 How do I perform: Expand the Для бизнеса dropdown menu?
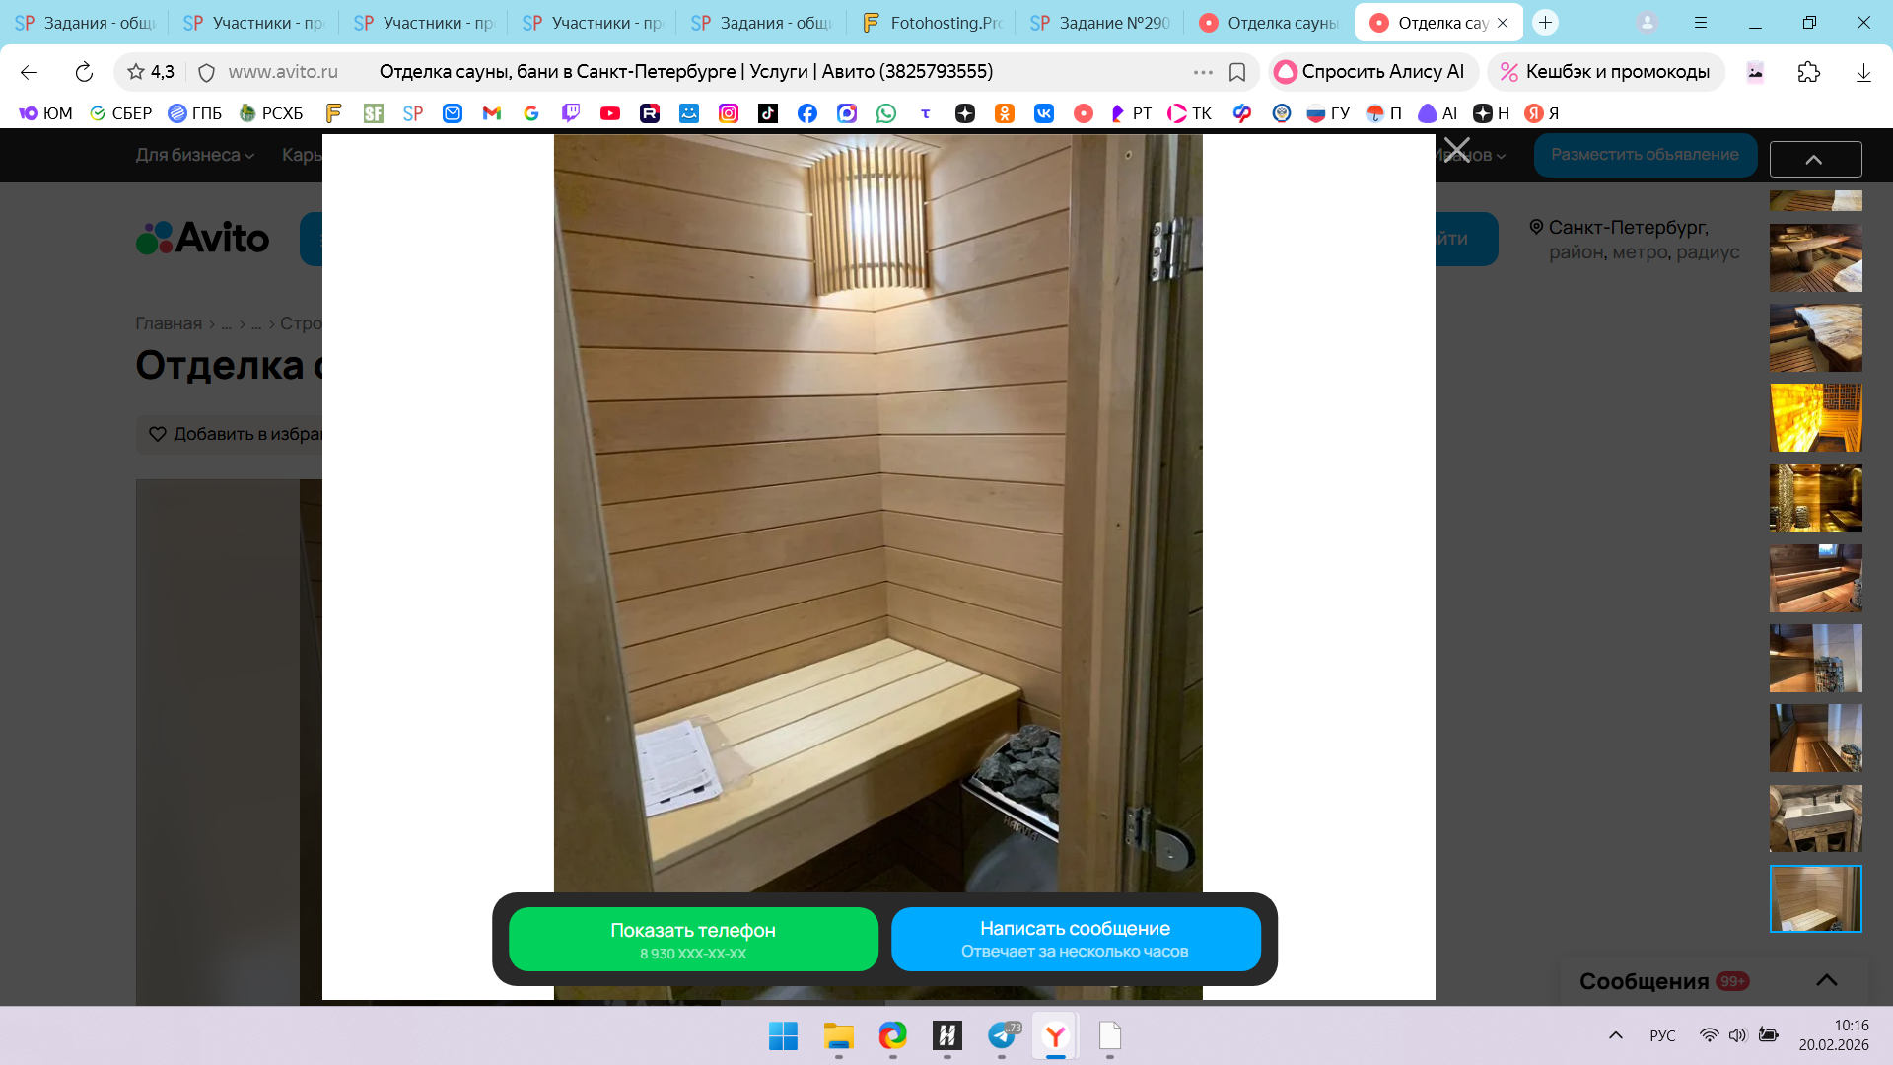(194, 155)
